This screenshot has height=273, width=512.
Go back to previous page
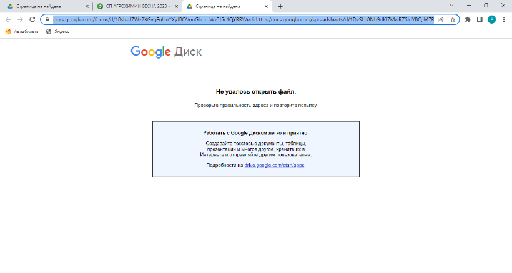[8, 19]
